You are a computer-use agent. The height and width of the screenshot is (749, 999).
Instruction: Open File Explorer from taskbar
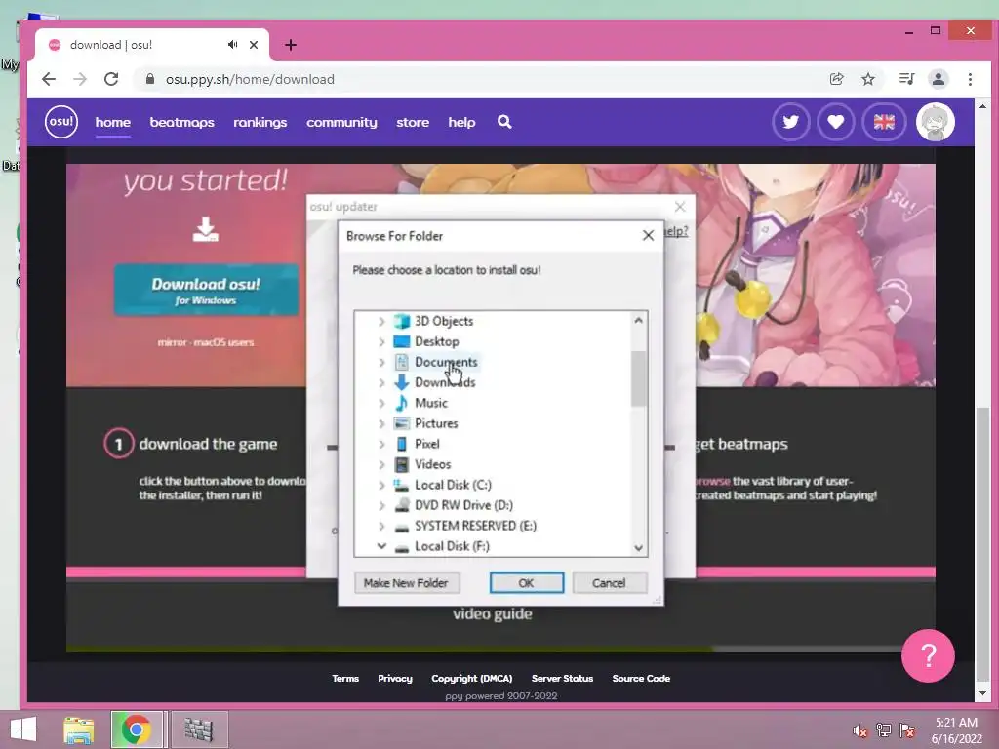(x=79, y=729)
